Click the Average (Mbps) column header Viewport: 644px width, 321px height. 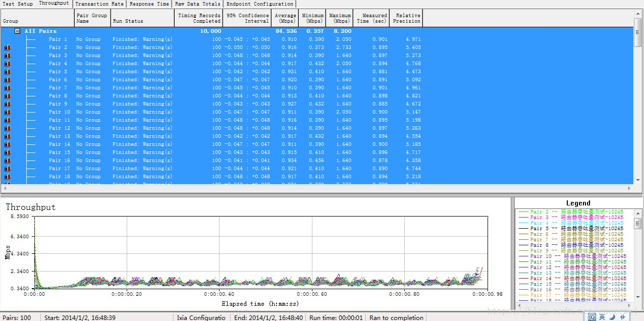pyautogui.click(x=285, y=18)
